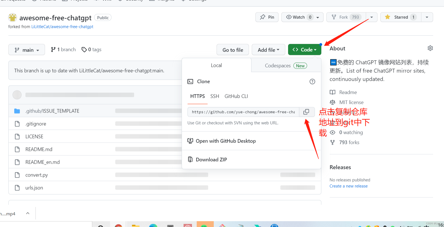Click the repository owner avatar

click(13, 18)
